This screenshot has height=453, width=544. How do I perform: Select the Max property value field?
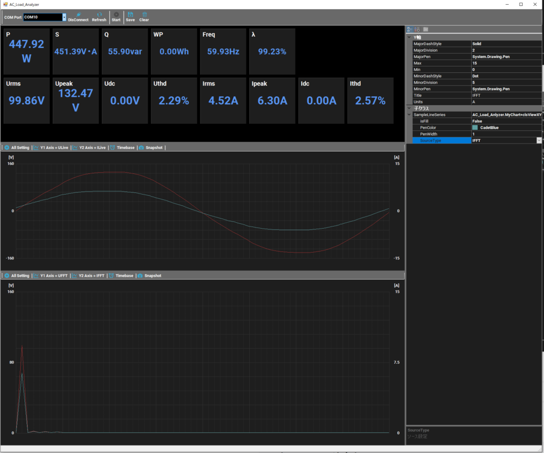click(505, 63)
